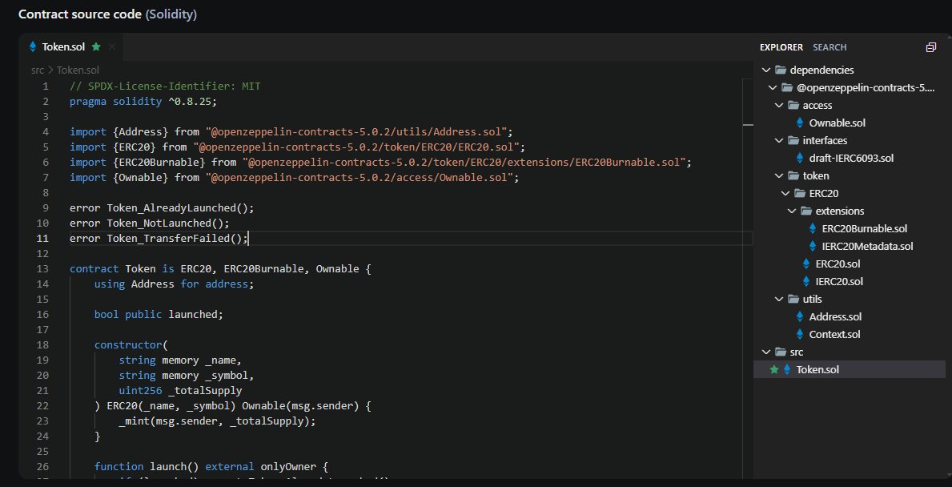Open Ownable.sol in the explorer
Image resolution: width=952 pixels, height=487 pixels.
(838, 123)
